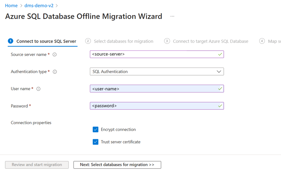Screen dimensions: 281x174
Task: Go to Connect to target Azure SQL Database step
Action: [206, 41]
